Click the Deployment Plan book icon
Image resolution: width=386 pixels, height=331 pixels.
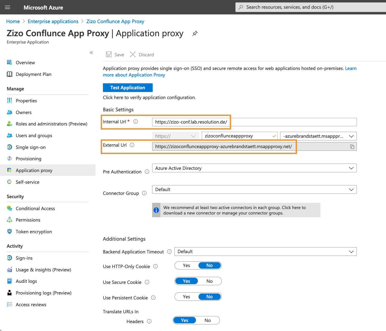coord(10,74)
